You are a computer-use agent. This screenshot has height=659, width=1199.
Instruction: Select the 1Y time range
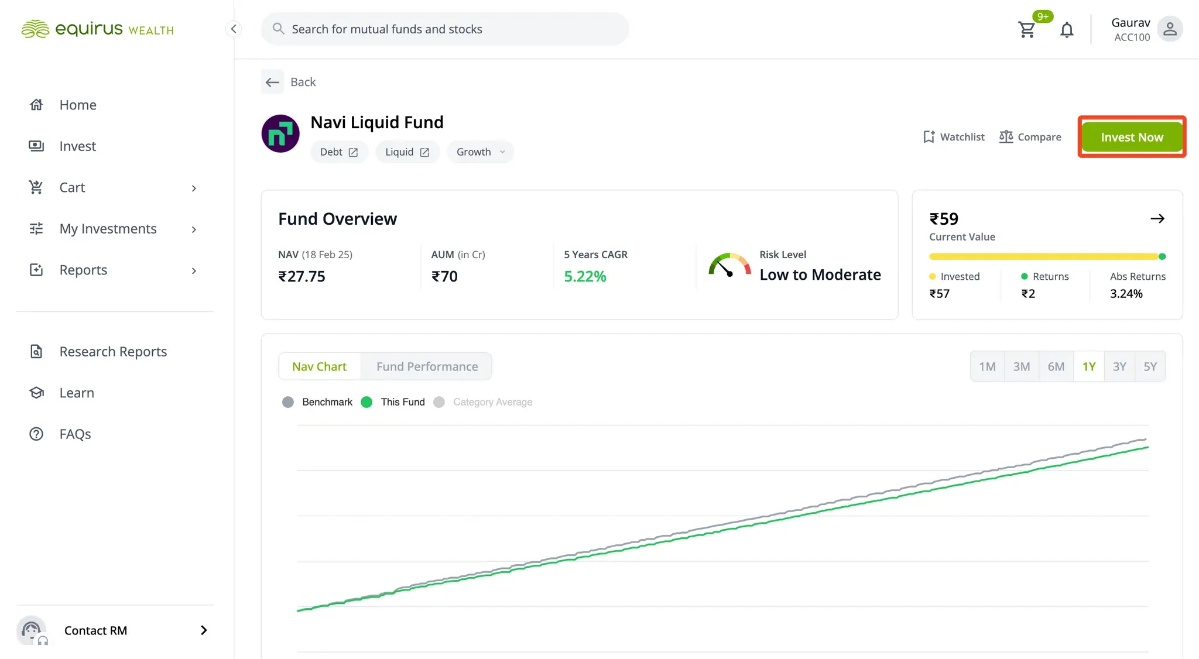(x=1089, y=366)
